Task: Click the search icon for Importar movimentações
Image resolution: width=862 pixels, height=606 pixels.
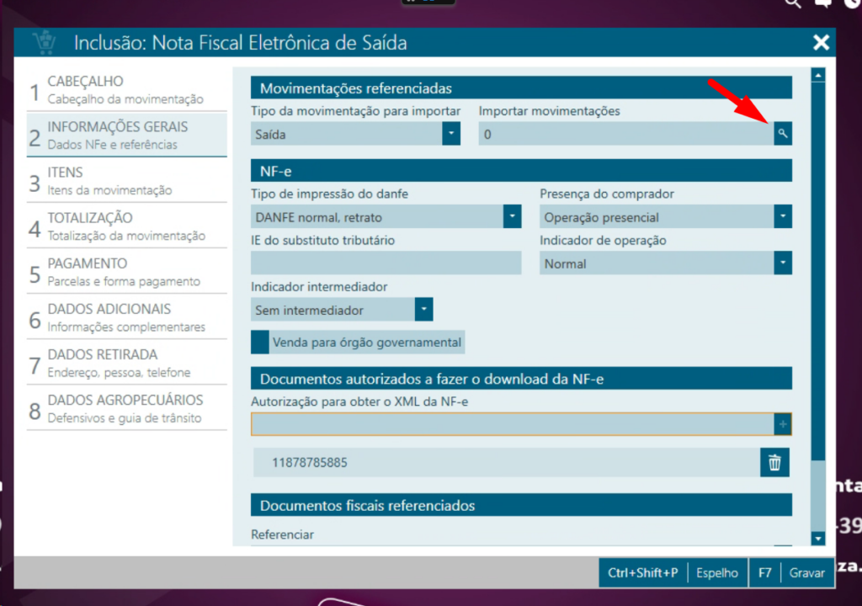Action: coord(783,134)
